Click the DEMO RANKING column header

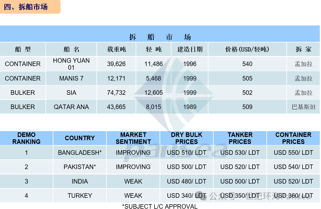click(x=26, y=138)
